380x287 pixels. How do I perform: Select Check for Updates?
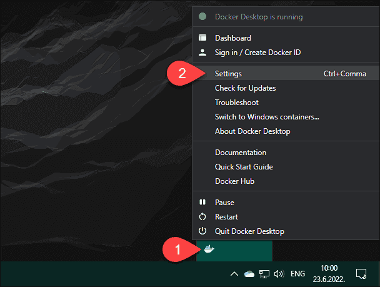pyautogui.click(x=245, y=88)
